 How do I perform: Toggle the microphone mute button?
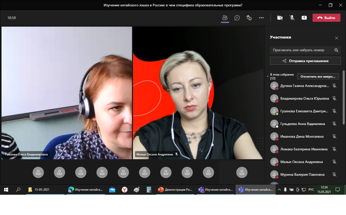(x=292, y=18)
